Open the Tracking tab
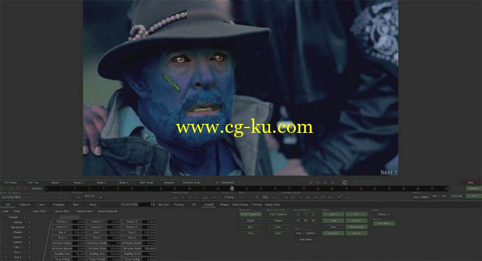This screenshot has width=482, height=261. point(257,204)
